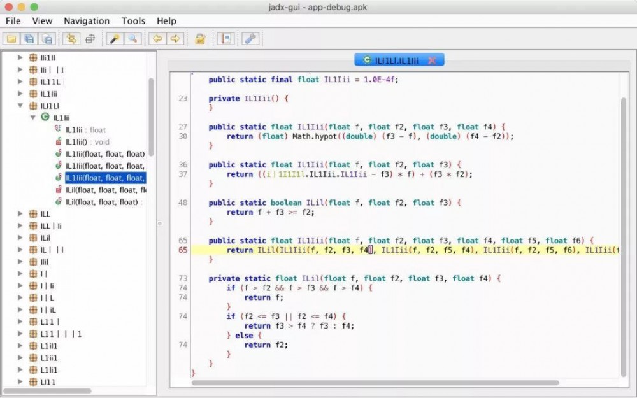Click the L1iI1 package icon
Screen dimensions: 637x398
[x=33, y=346]
